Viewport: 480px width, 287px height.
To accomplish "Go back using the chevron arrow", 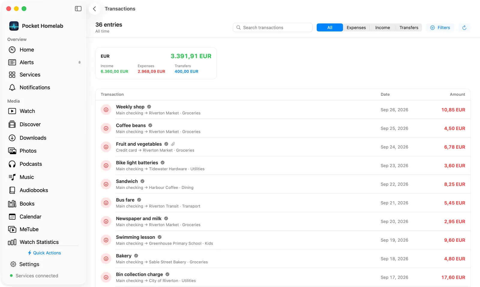I will tap(94, 9).
